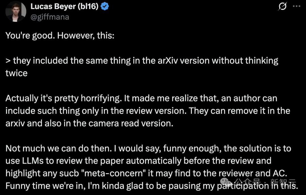Click Lucas Beyer's profile avatar
This screenshot has width=306, height=195.
[x=16, y=12]
